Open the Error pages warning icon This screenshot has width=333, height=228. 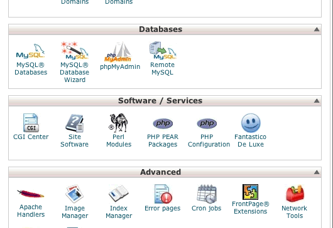point(163,194)
